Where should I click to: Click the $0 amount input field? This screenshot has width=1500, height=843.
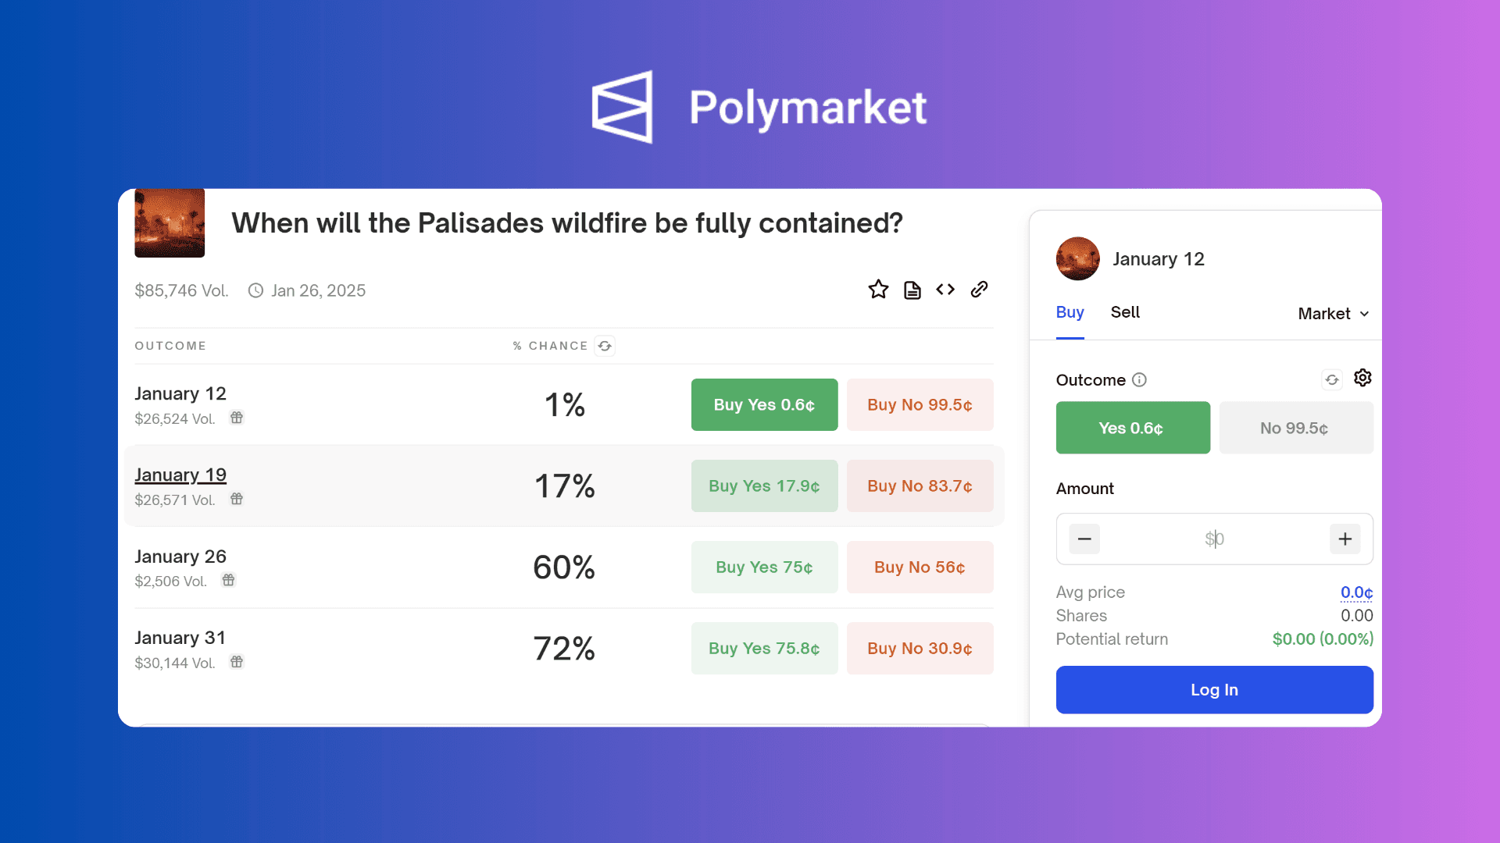[1214, 539]
